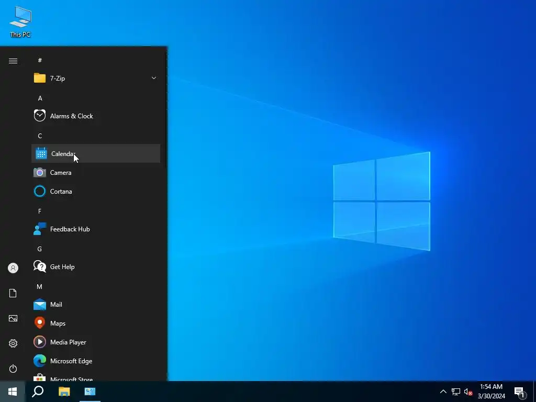Open Cortana from the app list
The width and height of the screenshot is (536, 402).
coord(96,192)
